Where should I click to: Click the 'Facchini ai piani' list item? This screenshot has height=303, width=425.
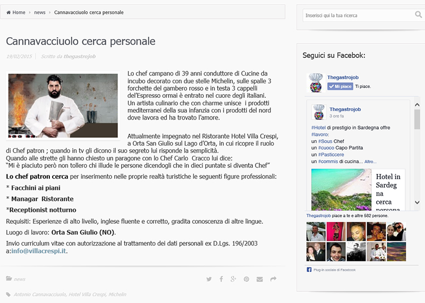pos(36,188)
